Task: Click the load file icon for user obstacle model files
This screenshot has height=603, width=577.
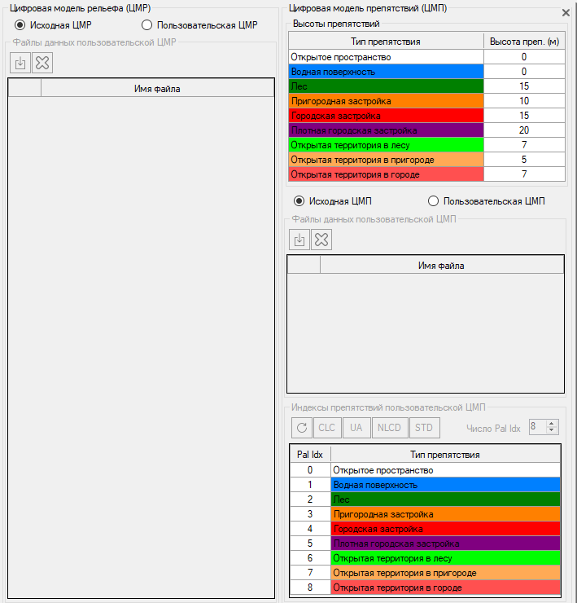Action: (299, 240)
